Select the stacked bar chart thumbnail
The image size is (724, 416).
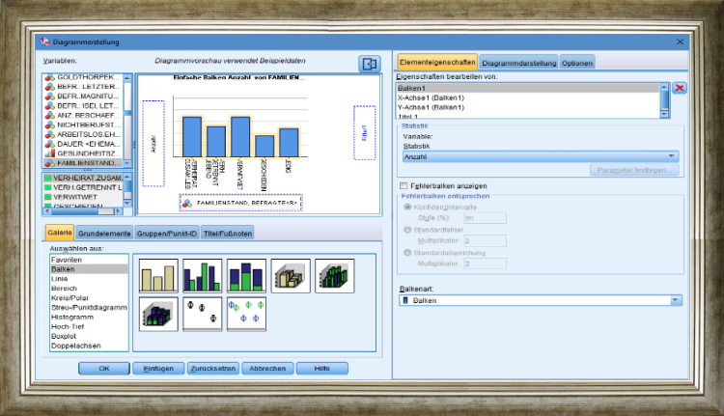pos(246,276)
